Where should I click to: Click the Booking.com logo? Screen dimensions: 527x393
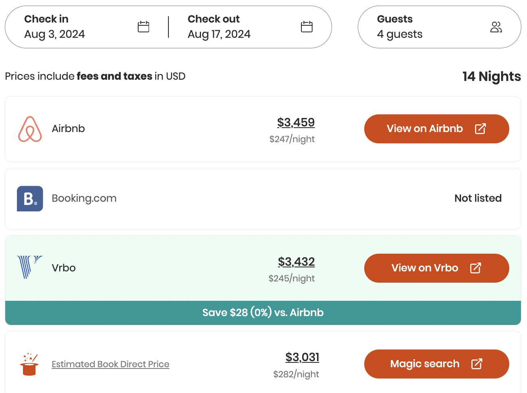(30, 198)
